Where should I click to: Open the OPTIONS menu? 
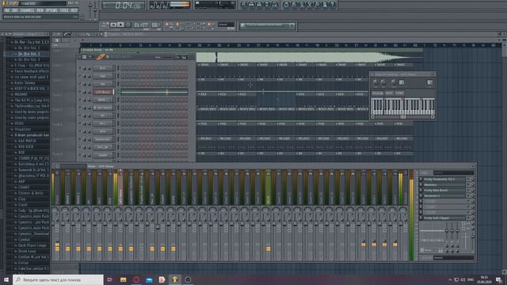[51, 10]
